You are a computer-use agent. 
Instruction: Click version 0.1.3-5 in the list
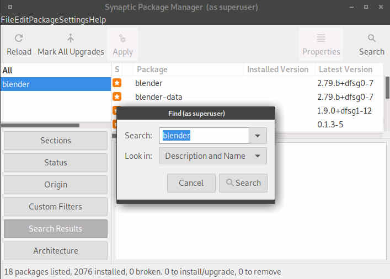[330, 124]
